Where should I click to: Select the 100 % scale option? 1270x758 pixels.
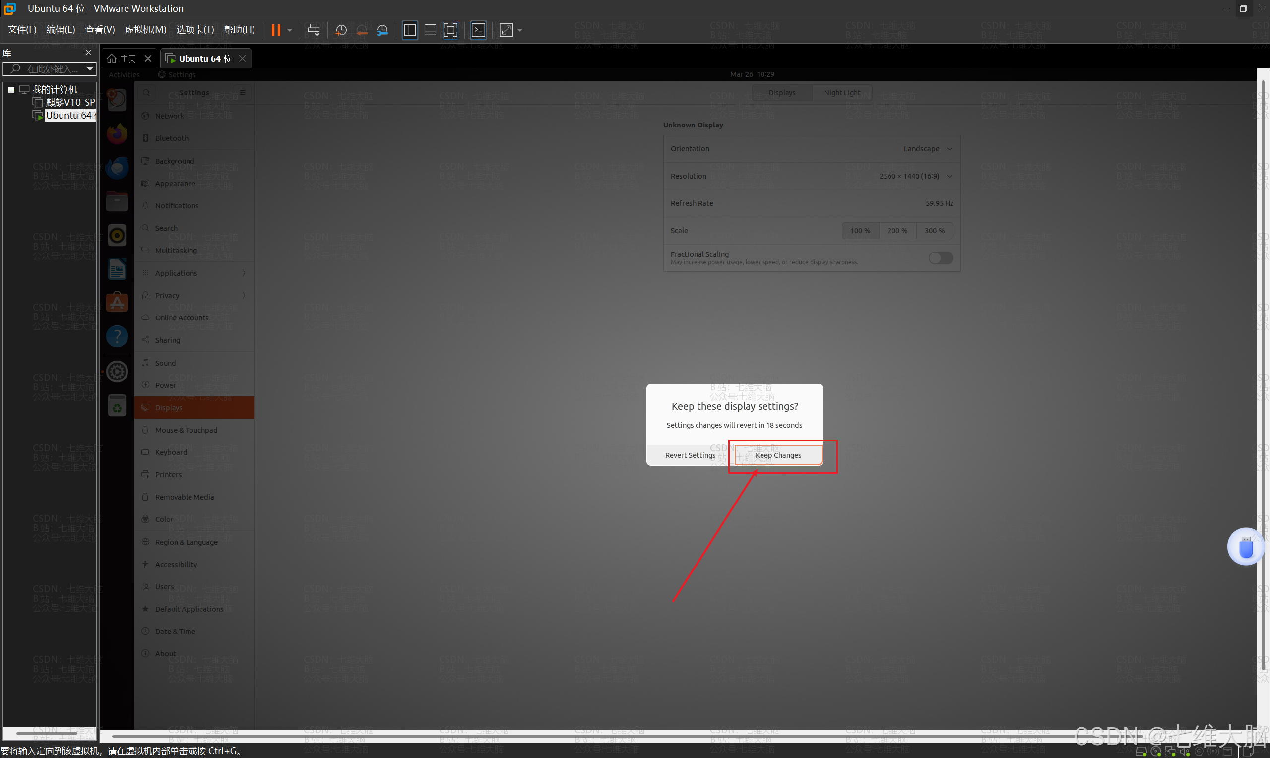(860, 231)
